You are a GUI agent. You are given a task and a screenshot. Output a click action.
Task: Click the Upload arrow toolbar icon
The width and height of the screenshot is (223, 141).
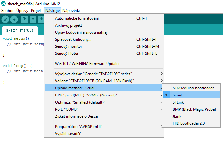[14, 20]
